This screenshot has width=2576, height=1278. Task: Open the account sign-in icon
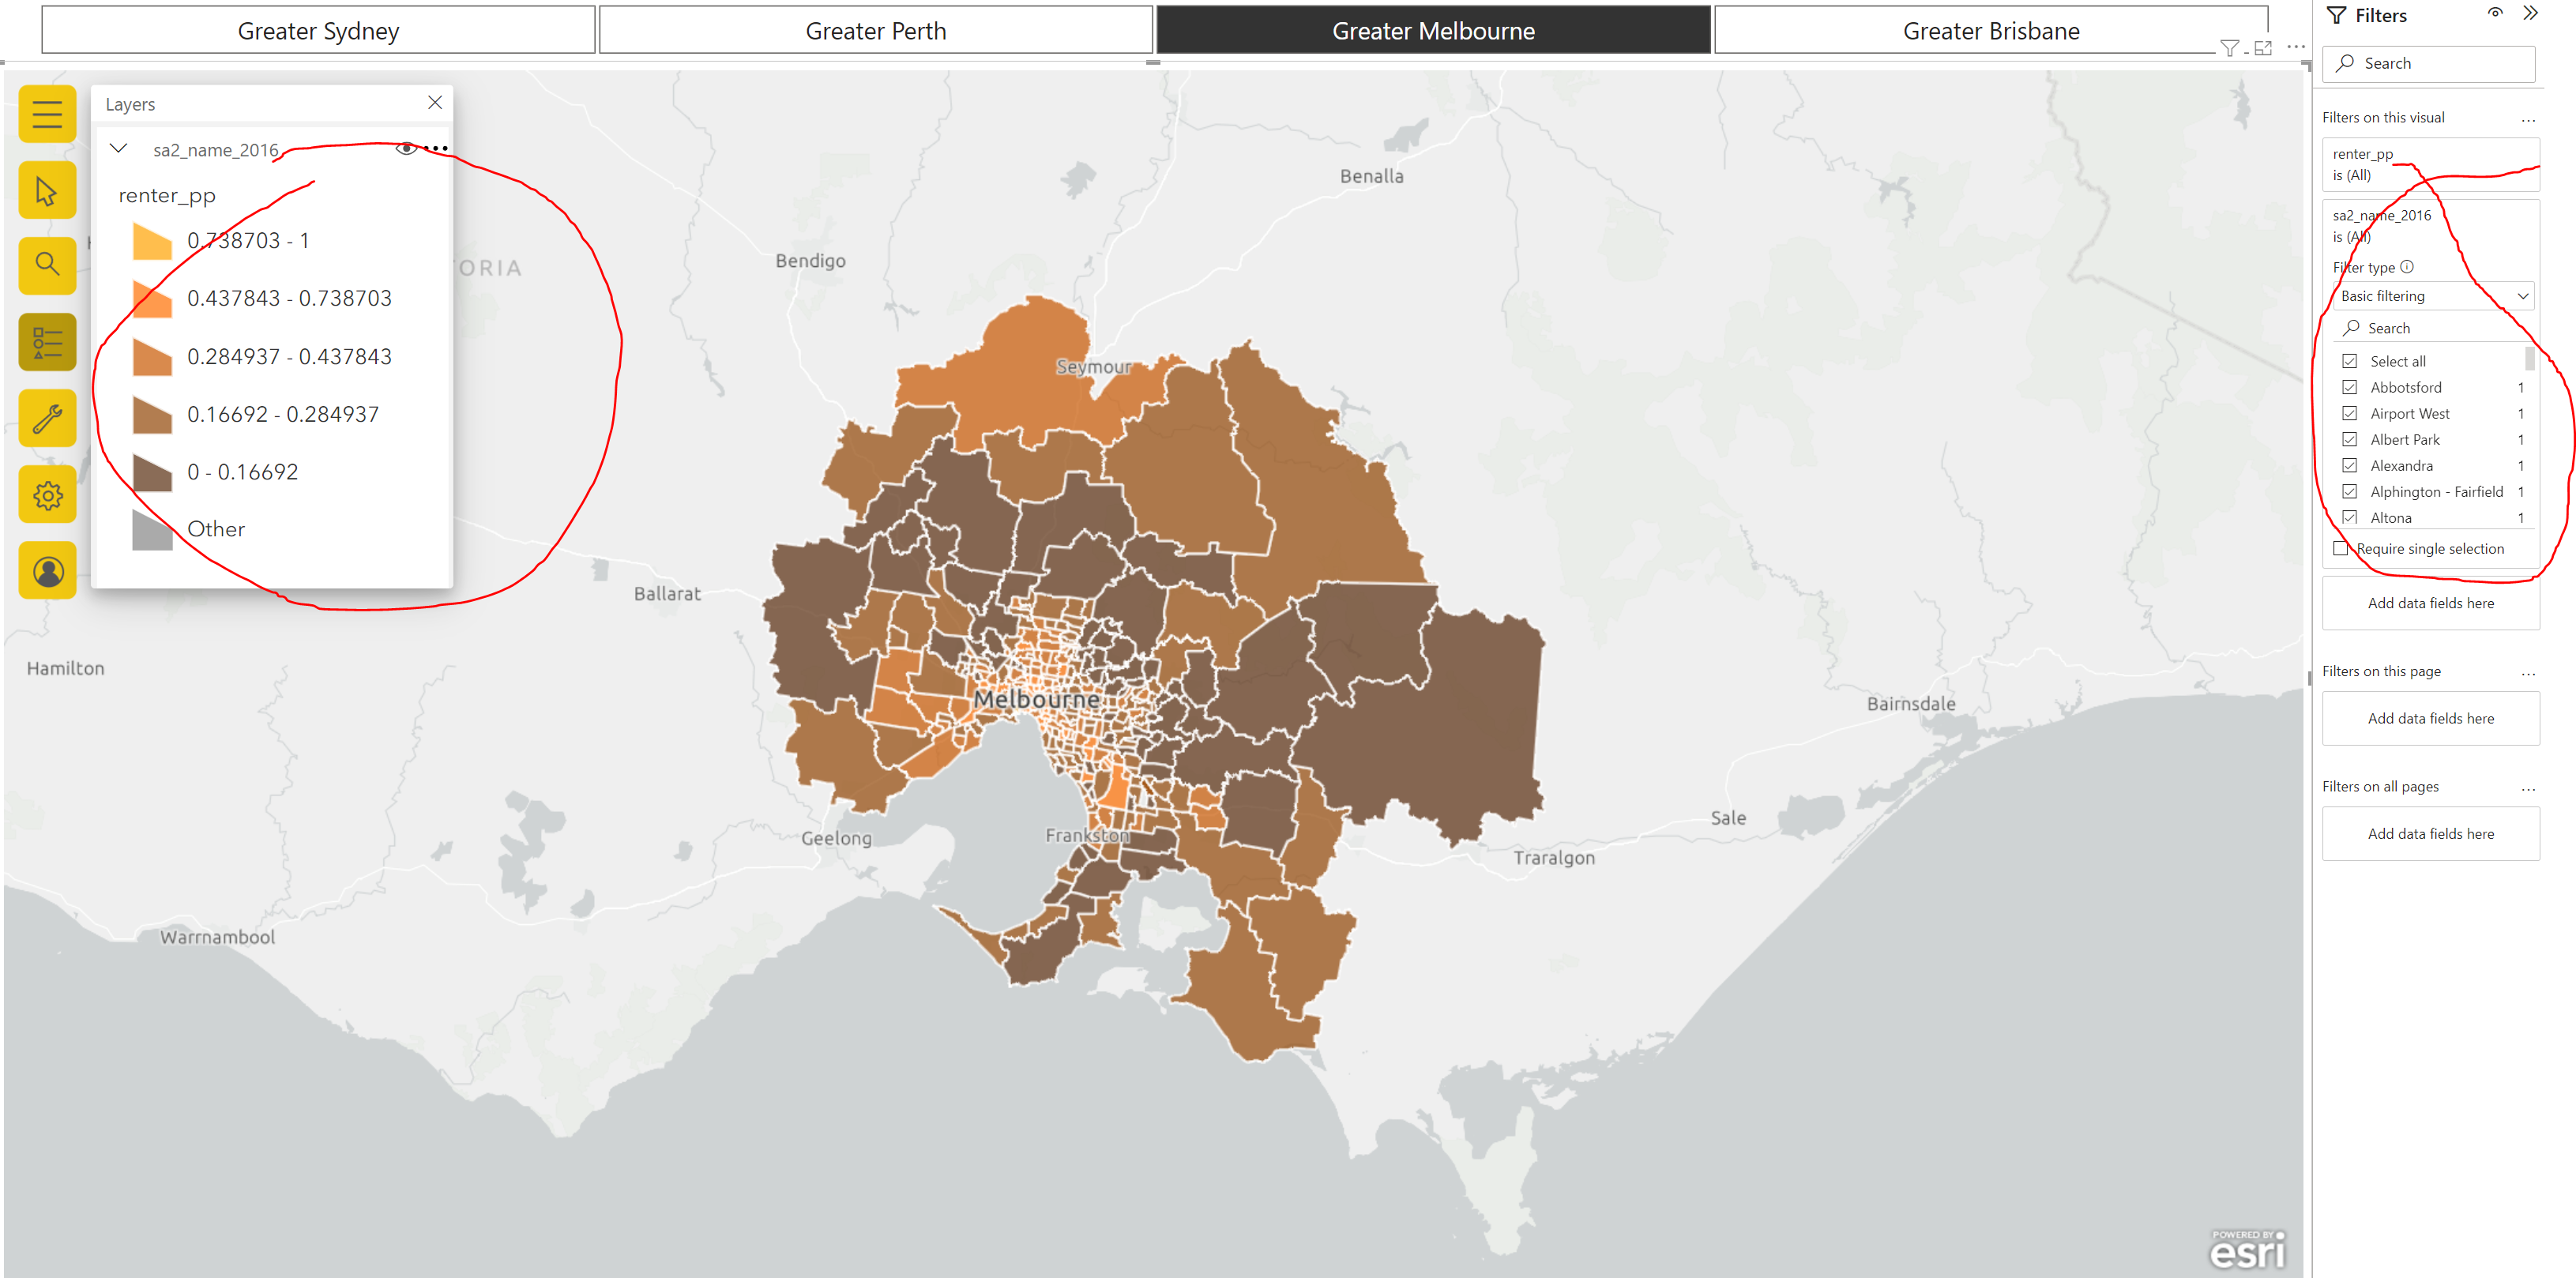pyautogui.click(x=47, y=570)
